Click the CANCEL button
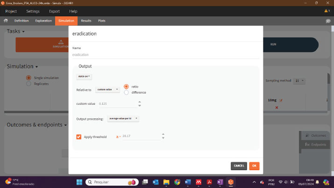This screenshot has width=334, height=188. [239, 166]
